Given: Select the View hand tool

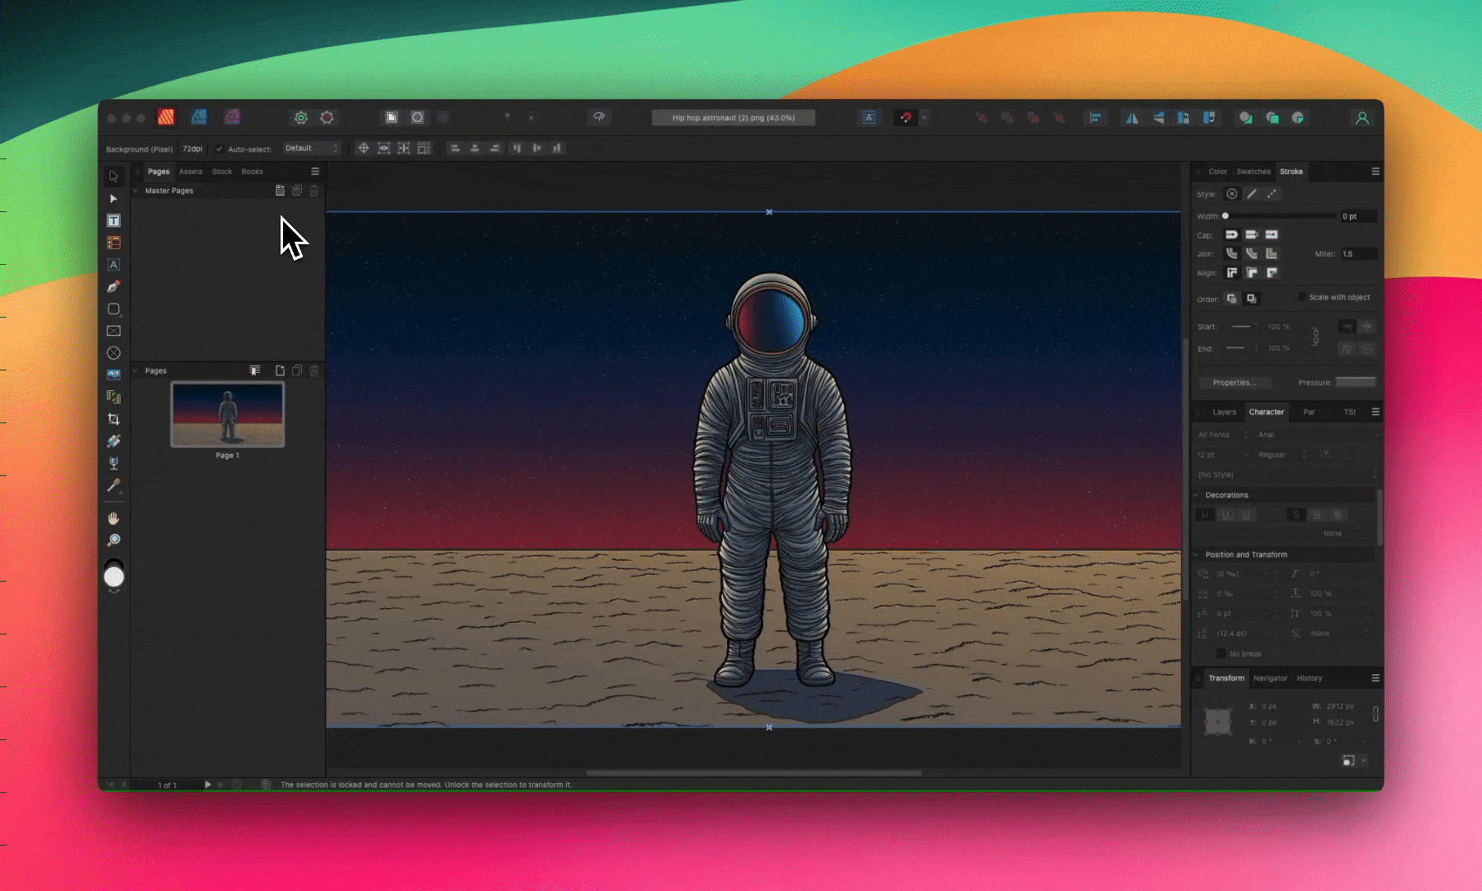Looking at the screenshot, I should [114, 518].
